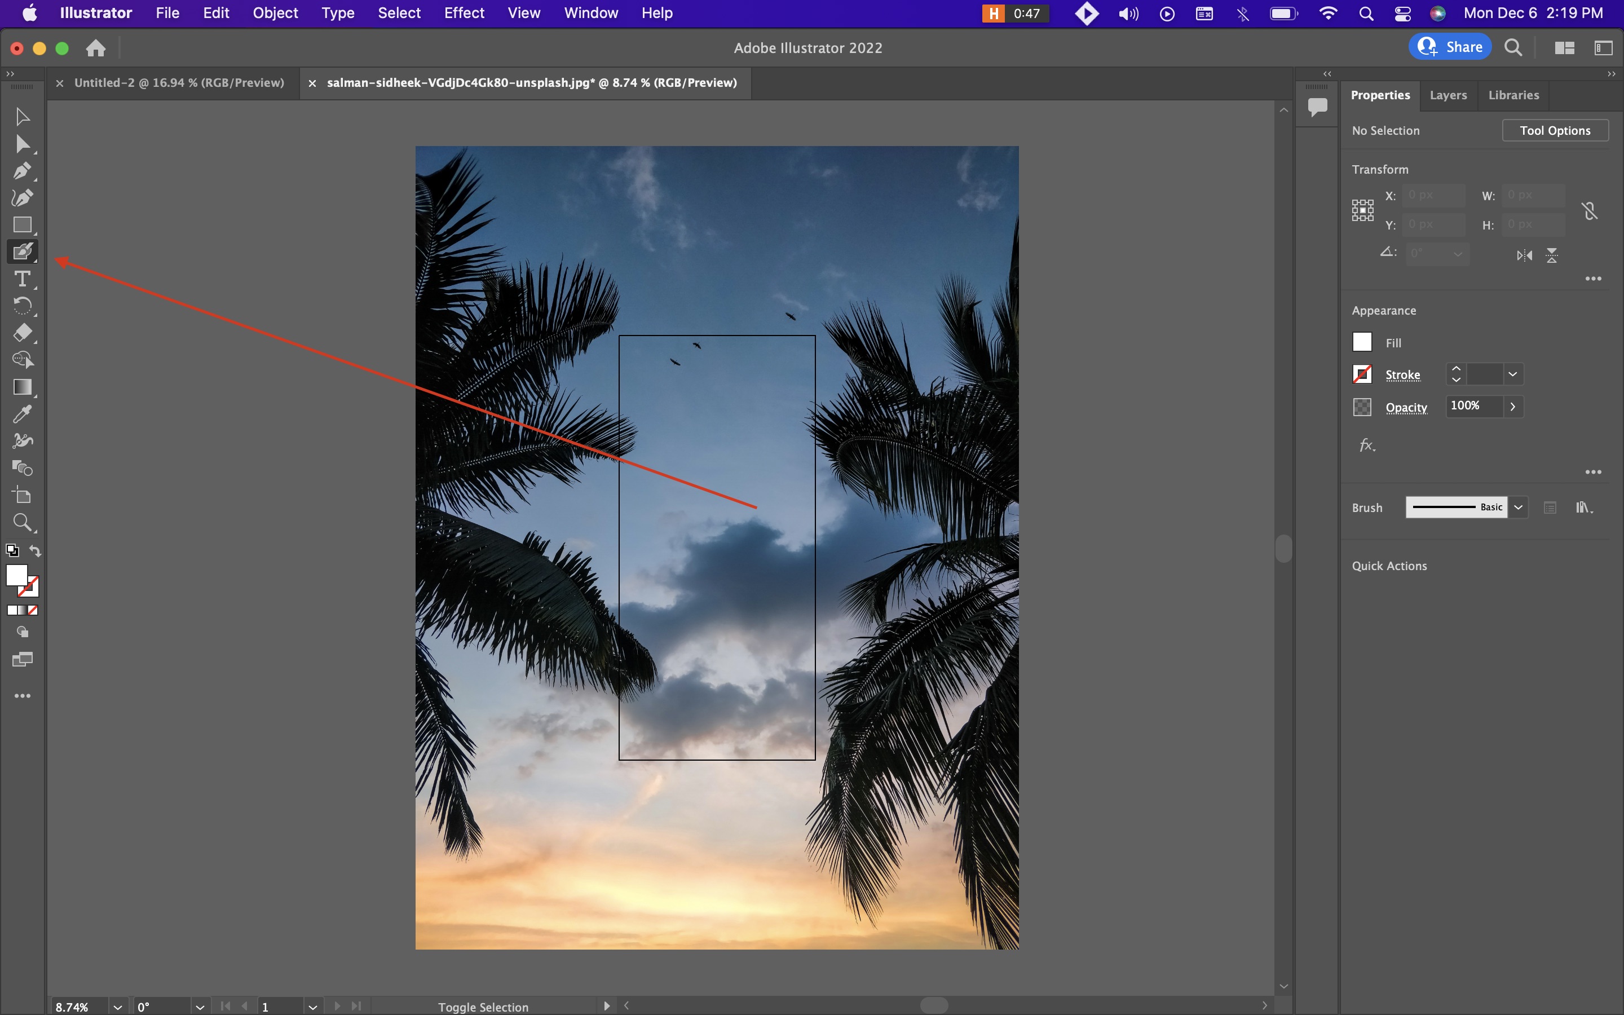Click the Tool Options button
The height and width of the screenshot is (1015, 1624).
pos(1554,130)
